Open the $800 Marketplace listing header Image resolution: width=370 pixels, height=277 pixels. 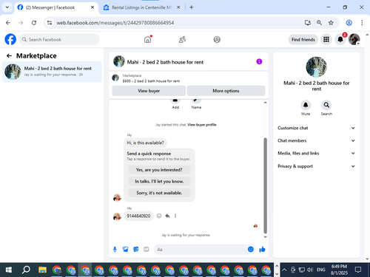pyautogui.click(x=189, y=78)
